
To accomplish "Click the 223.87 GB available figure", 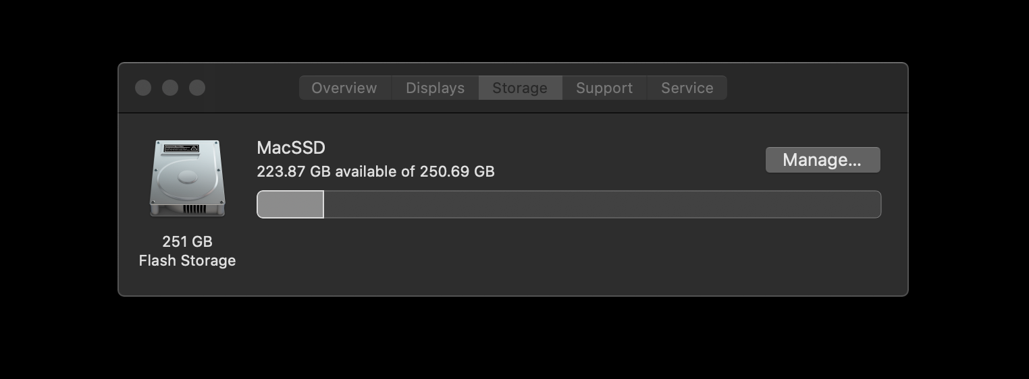I will [294, 172].
